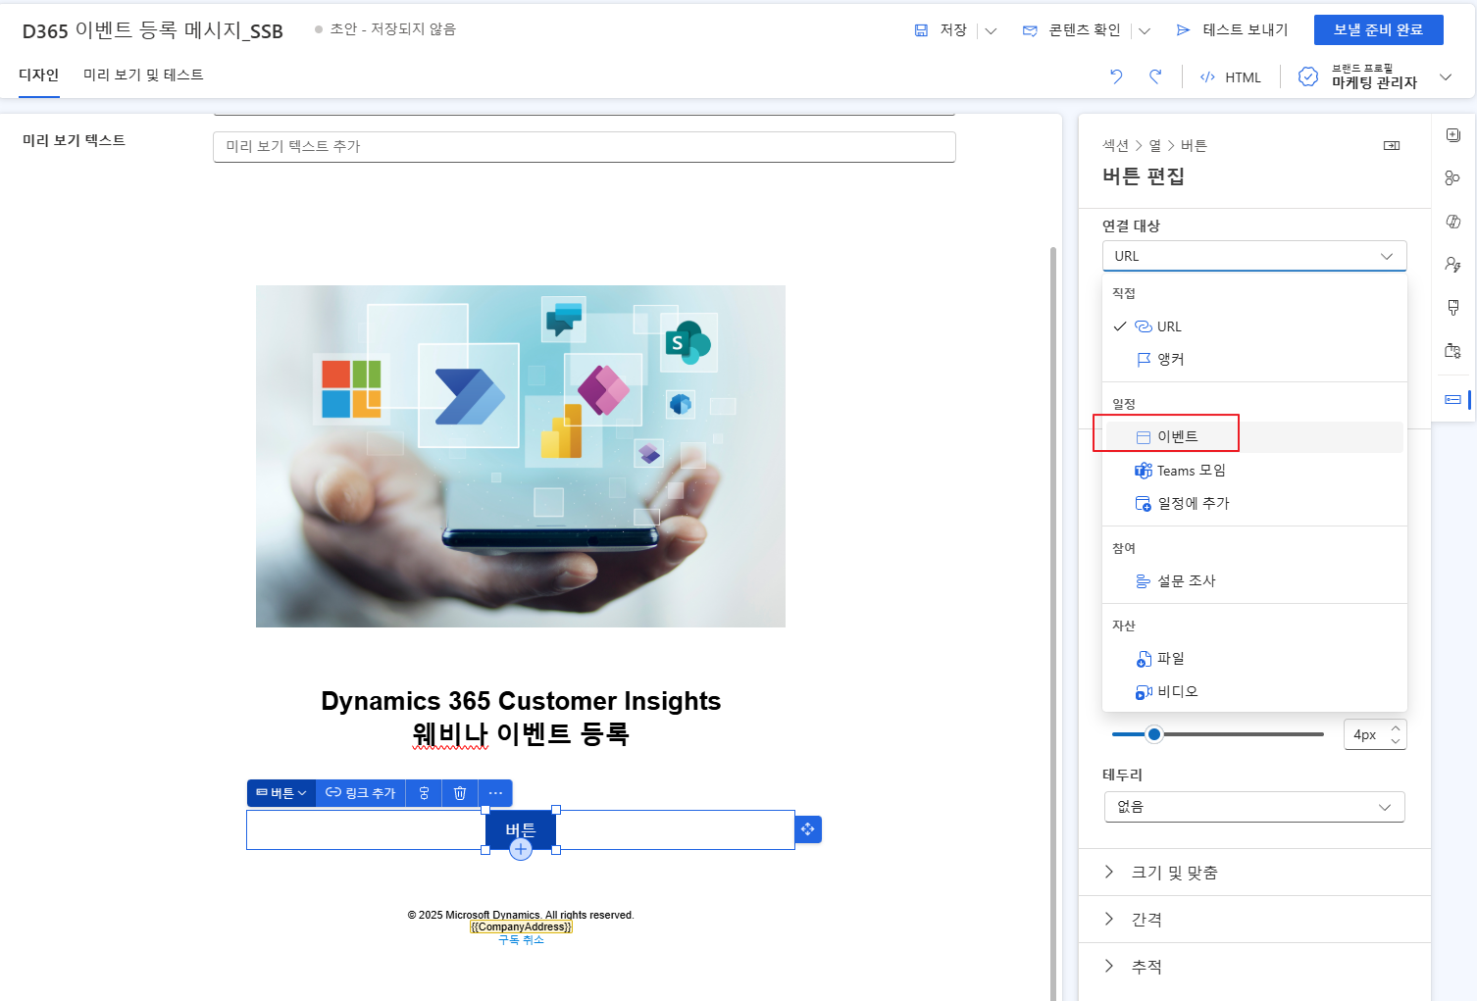Open the selected button-element sidebar icon

click(x=1453, y=399)
